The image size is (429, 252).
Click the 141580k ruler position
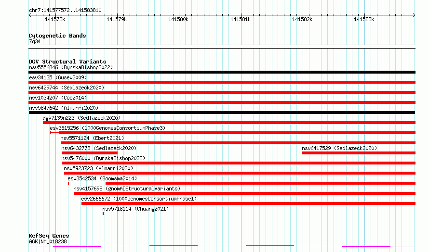tap(178, 19)
